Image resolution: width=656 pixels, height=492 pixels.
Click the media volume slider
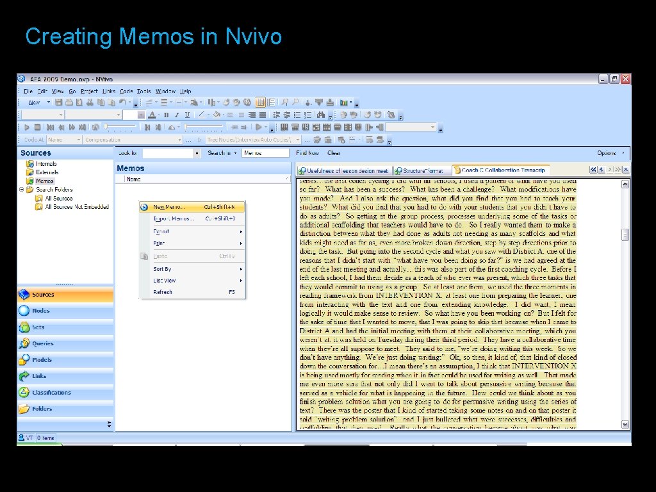click(x=120, y=127)
